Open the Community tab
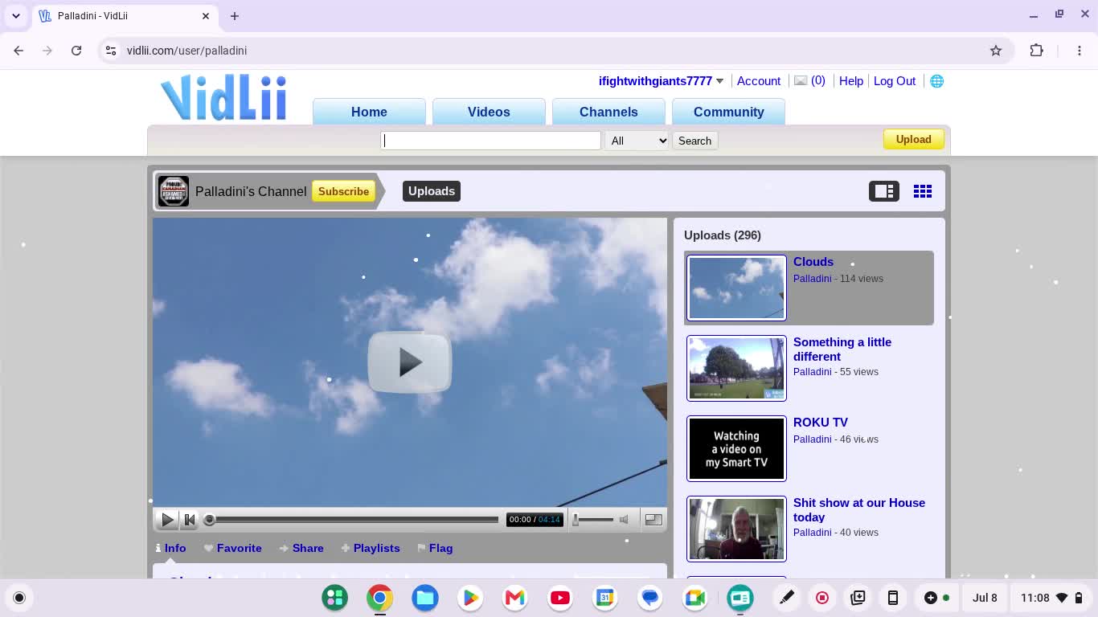The height and width of the screenshot is (617, 1098). 728,112
